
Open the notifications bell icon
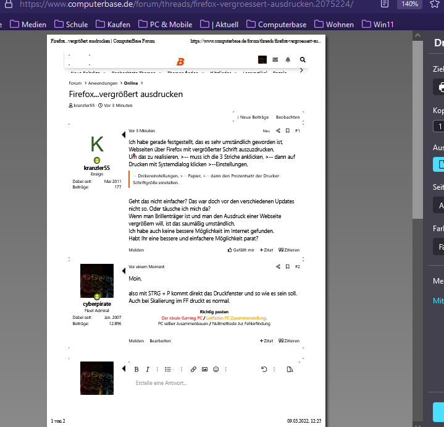tap(288, 59)
